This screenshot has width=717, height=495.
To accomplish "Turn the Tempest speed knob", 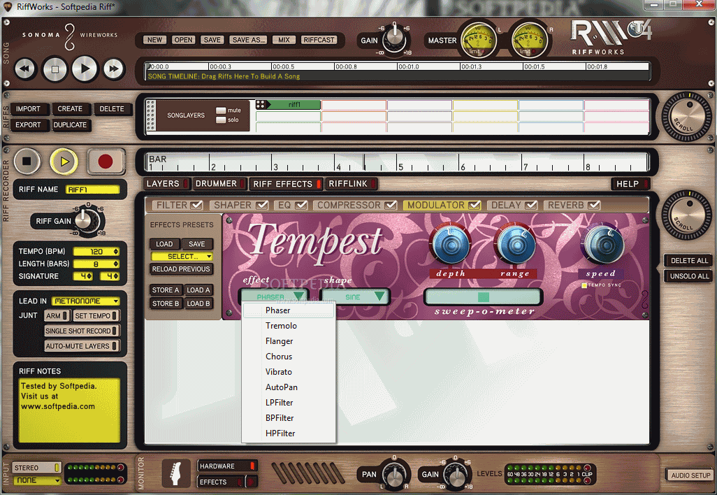I will coord(604,245).
